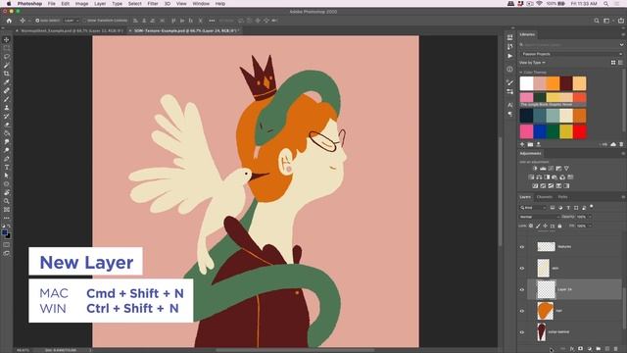Click the Layer 24 thumbnail
627x353 pixels.
point(546,289)
